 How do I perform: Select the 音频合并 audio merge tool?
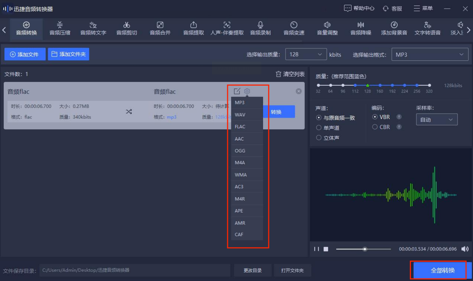coord(160,28)
